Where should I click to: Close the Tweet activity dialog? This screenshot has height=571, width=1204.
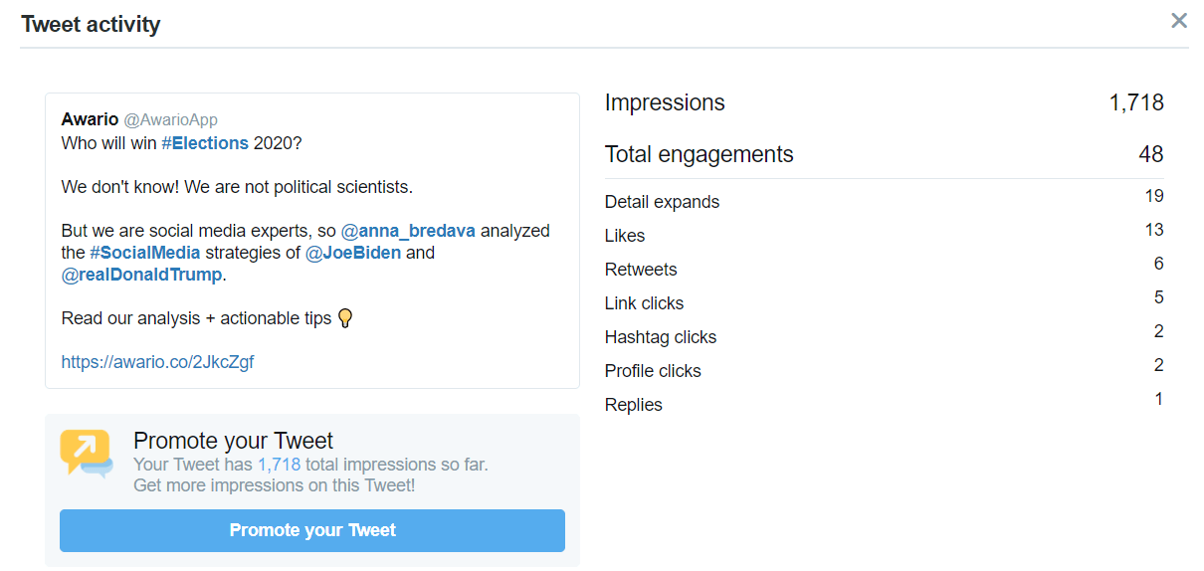1179,21
